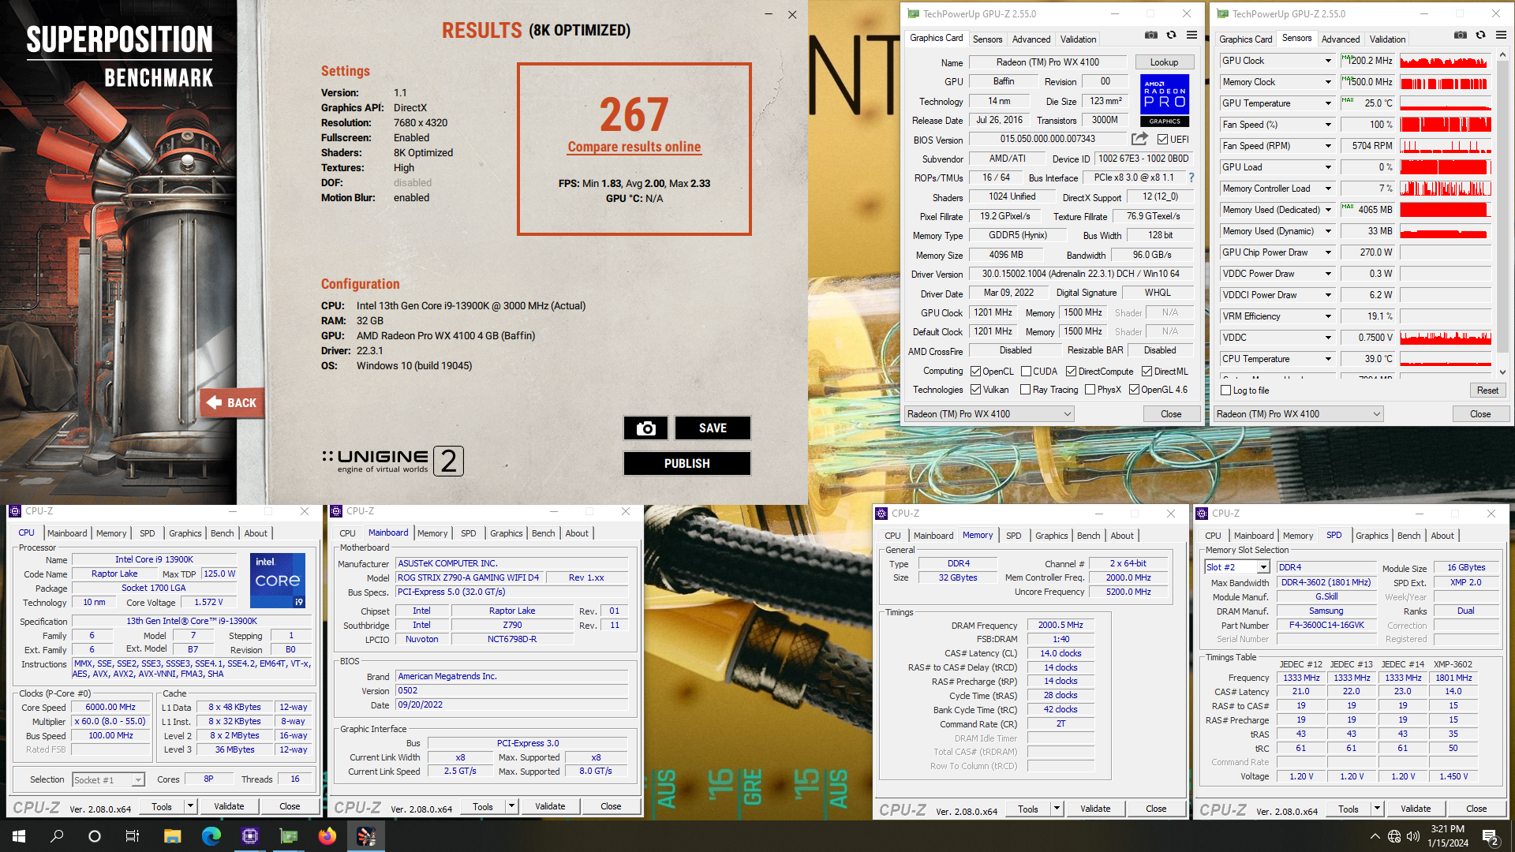
Task: Open SPD tab in CPU-Z Mainboard window
Action: point(468,533)
